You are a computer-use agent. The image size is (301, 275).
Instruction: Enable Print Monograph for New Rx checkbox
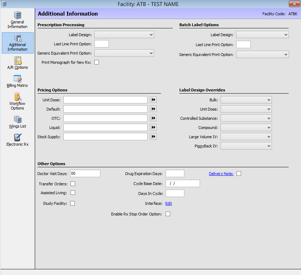[x=96, y=62]
